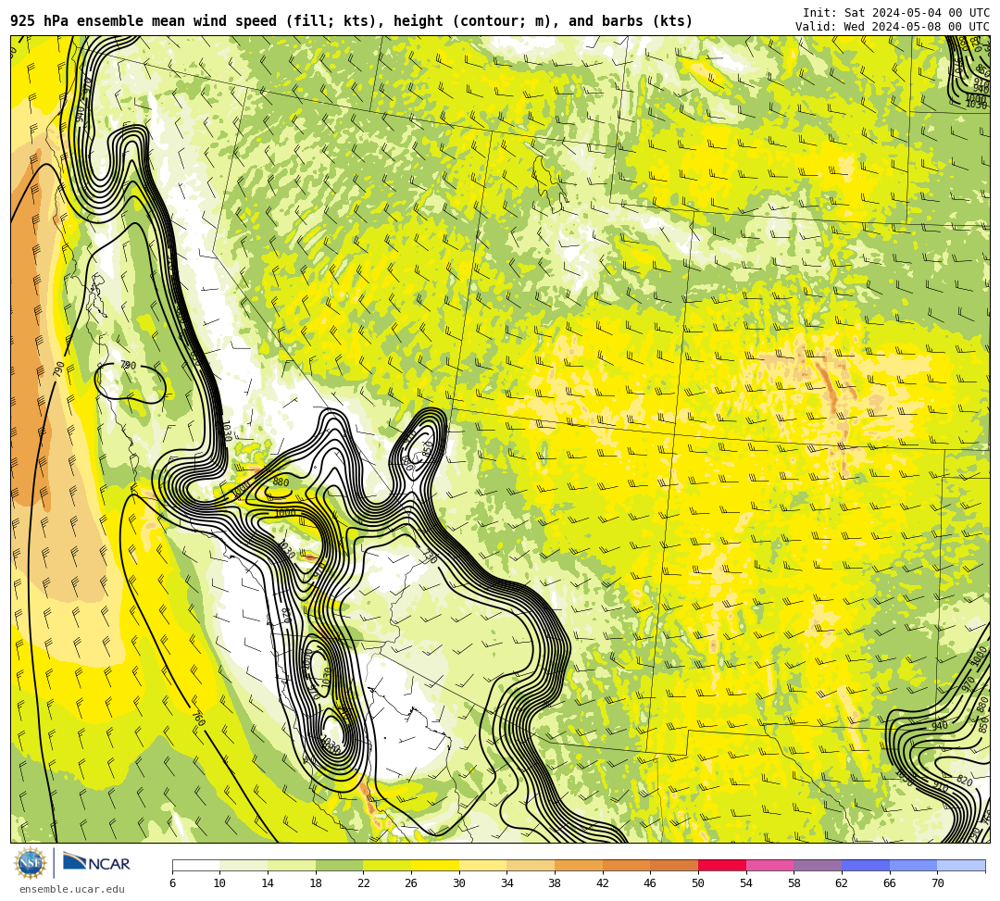
Task: Click the colorbar tick label 22
Action: pyautogui.click(x=363, y=883)
